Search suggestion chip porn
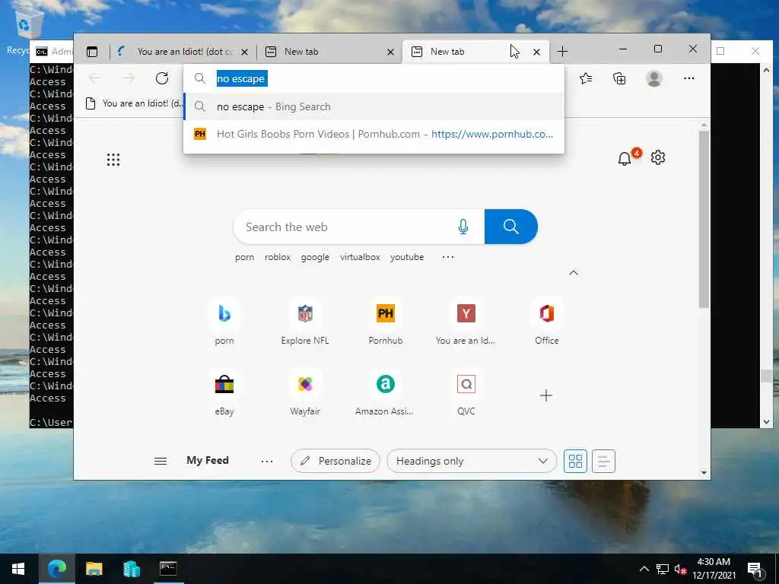Screen dimensions: 779x584 pos(244,257)
